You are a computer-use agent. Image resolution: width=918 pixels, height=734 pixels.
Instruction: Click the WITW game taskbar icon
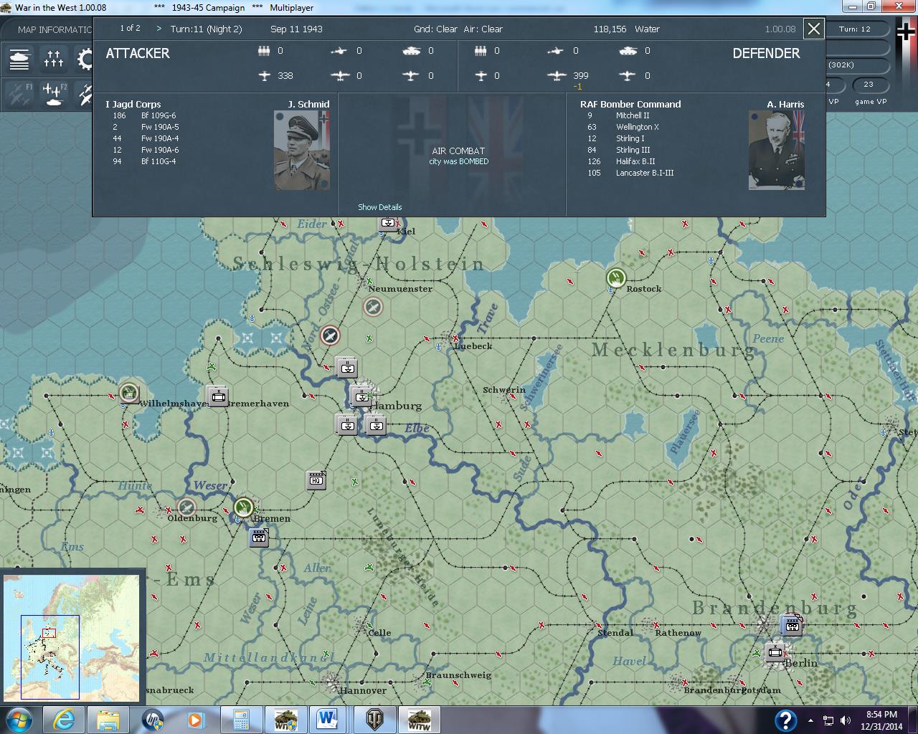point(419,720)
